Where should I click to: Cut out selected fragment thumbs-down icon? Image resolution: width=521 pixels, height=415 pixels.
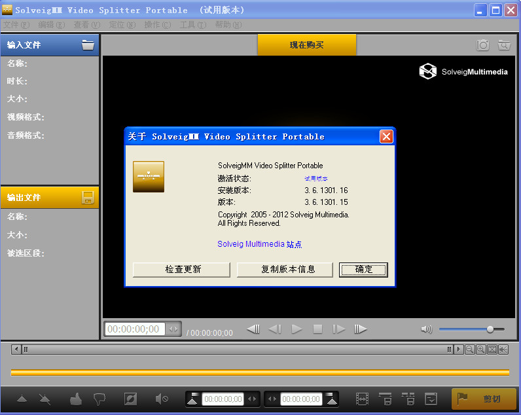[x=99, y=399]
